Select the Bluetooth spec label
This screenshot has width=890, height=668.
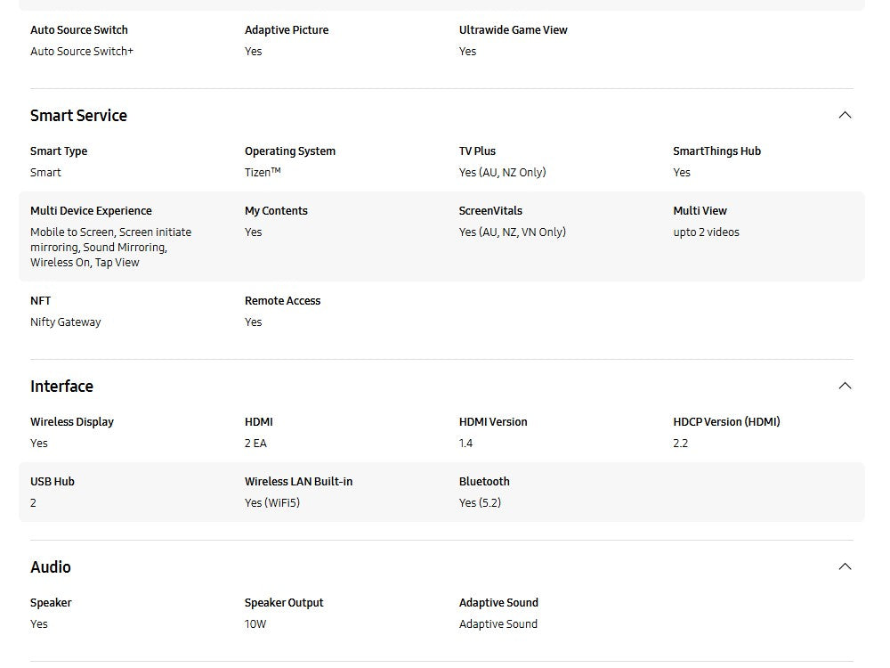484,482
